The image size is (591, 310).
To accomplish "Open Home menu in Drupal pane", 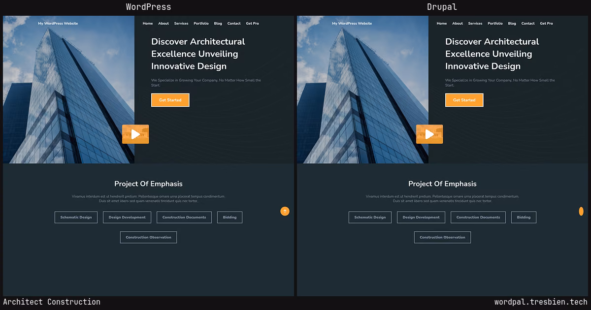I will pyautogui.click(x=442, y=24).
